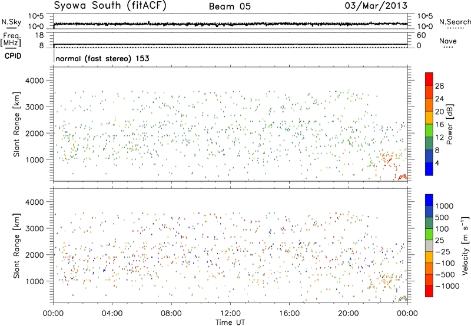Click the '2000' tick on velocity panel
The height and width of the screenshot is (326, 471).
pyautogui.click(x=34, y=255)
